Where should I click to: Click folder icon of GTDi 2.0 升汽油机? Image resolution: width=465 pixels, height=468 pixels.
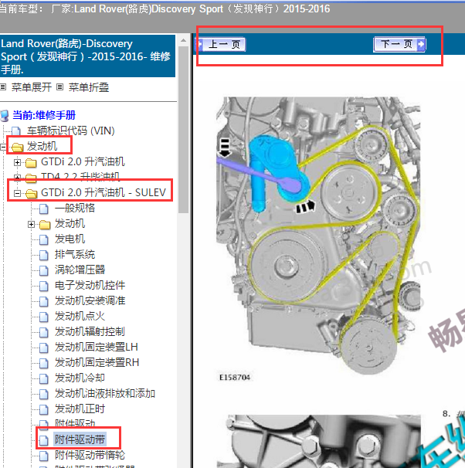[x=31, y=163]
